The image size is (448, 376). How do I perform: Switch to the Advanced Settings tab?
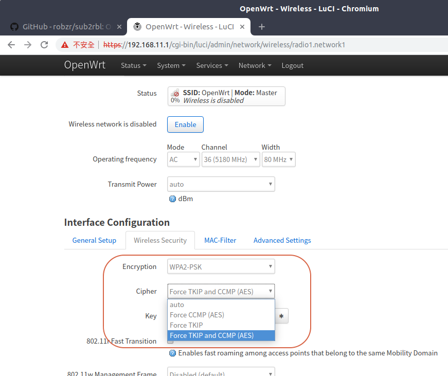coord(282,240)
